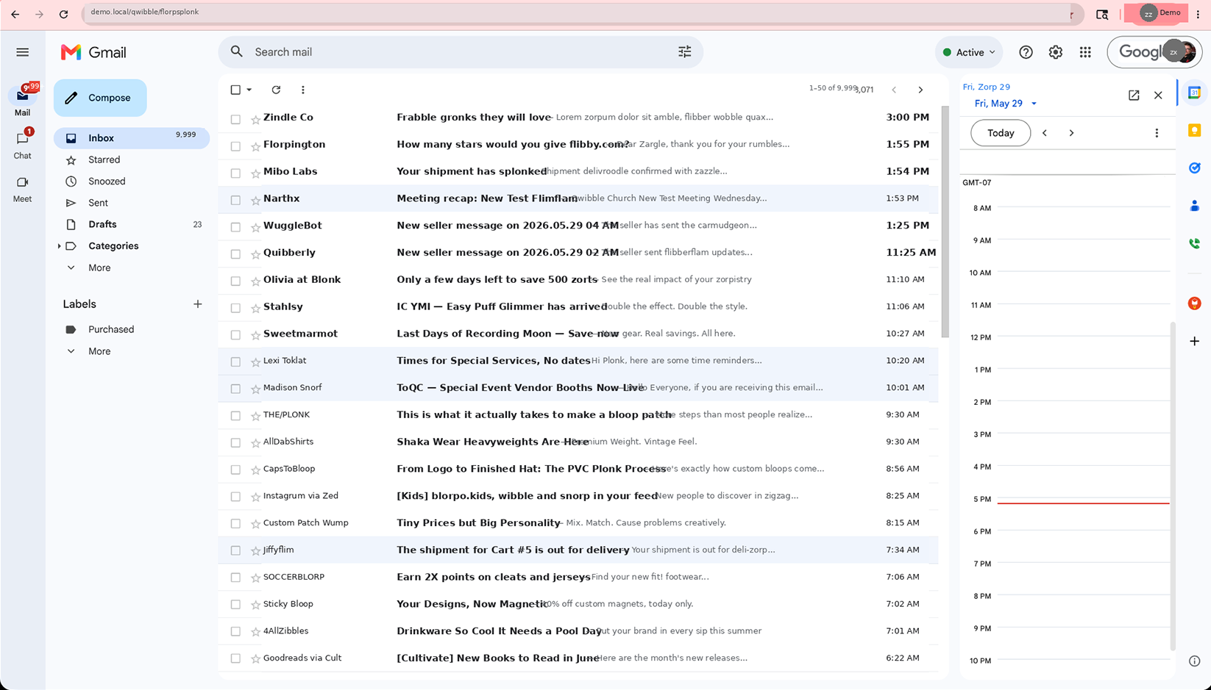Image resolution: width=1211 pixels, height=690 pixels.
Task: Open Chat in the left rail
Action: tap(23, 145)
